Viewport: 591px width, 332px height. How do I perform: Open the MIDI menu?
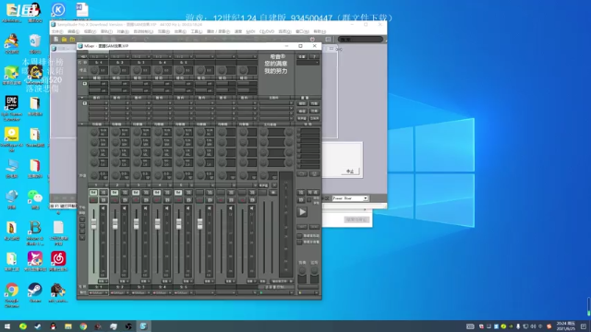tap(250, 31)
